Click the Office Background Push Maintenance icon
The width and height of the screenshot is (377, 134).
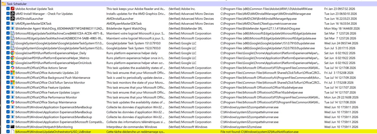(x=12, y=78)
